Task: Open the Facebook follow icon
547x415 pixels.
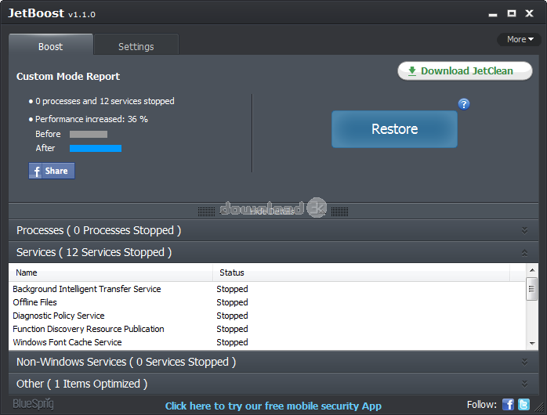Action: click(508, 405)
